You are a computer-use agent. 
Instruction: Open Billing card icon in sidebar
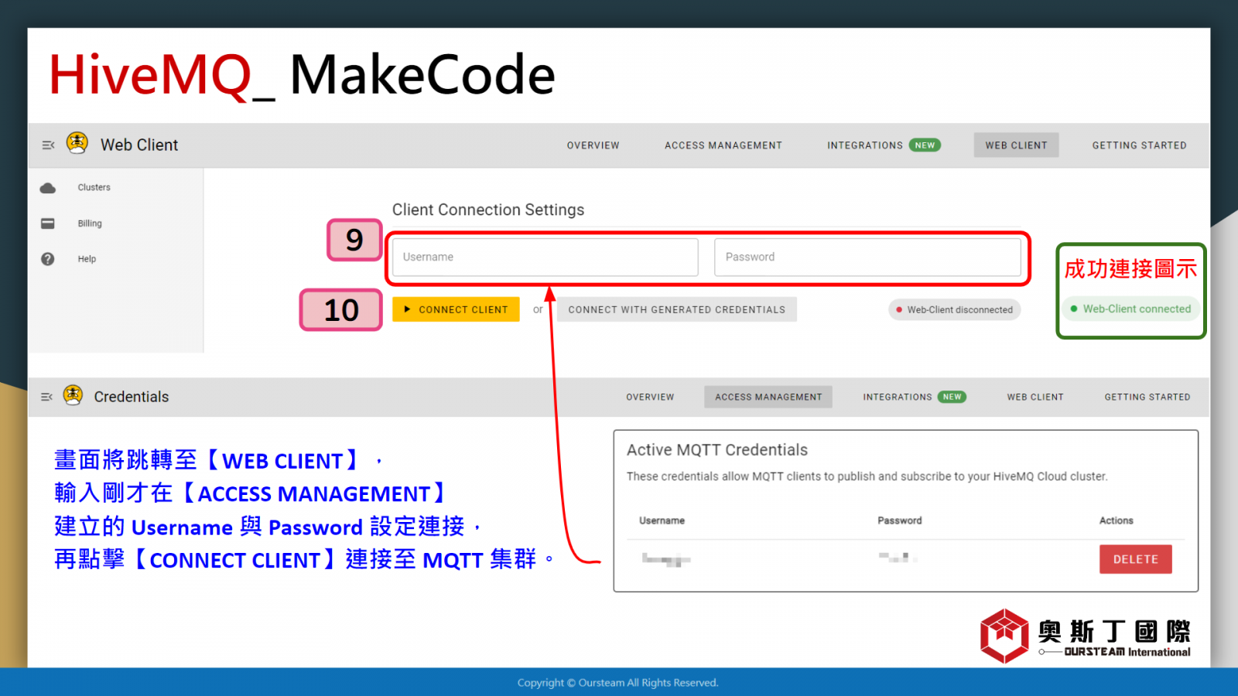coord(48,223)
